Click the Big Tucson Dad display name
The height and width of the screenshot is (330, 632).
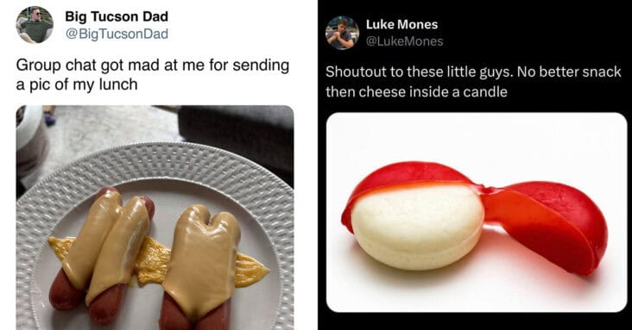117,16
